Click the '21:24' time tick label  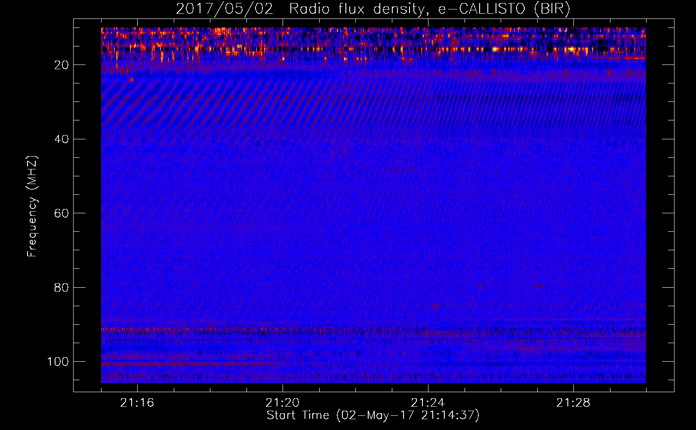[428, 403]
